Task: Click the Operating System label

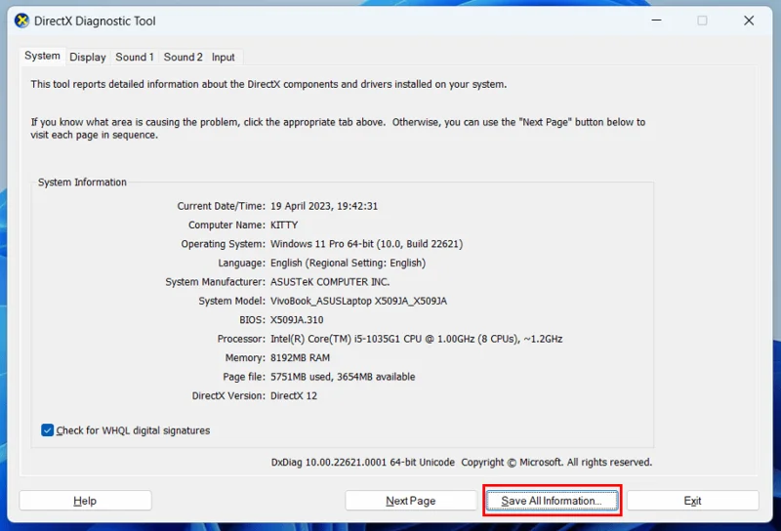Action: click(x=224, y=244)
